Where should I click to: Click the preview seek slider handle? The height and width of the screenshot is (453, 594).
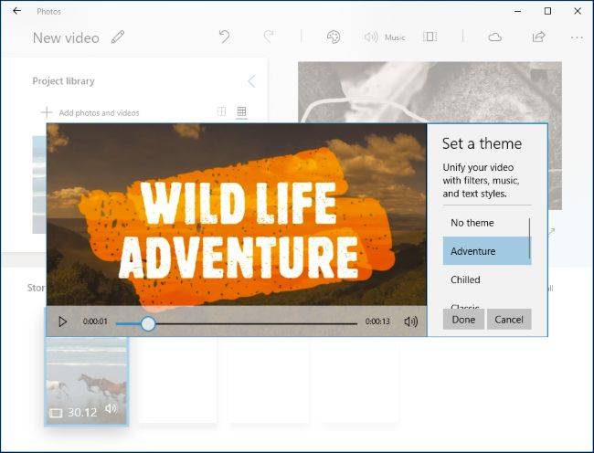(148, 324)
